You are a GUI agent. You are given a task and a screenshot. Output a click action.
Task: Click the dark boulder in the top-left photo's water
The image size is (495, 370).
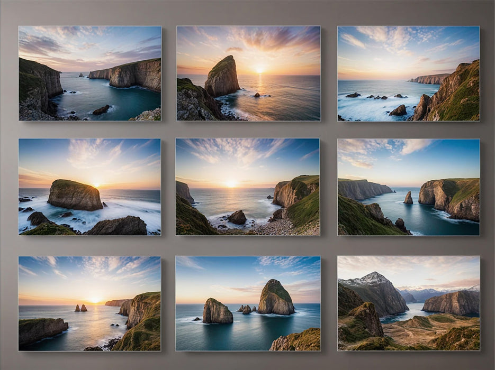101,110
